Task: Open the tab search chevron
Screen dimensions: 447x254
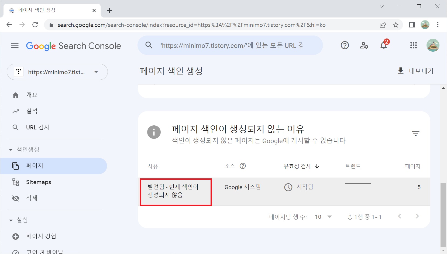Action: (x=382, y=6)
